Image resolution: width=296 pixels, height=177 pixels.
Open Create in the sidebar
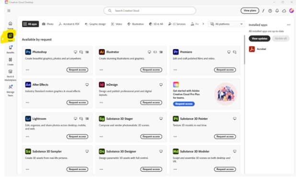click(x=11, y=61)
